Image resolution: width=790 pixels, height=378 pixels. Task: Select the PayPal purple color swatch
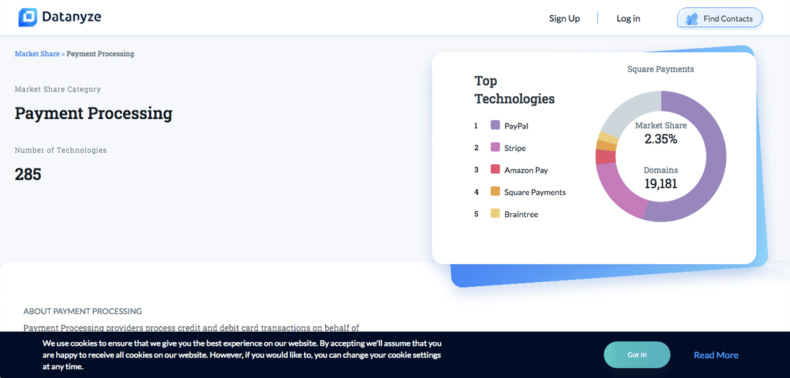(495, 125)
